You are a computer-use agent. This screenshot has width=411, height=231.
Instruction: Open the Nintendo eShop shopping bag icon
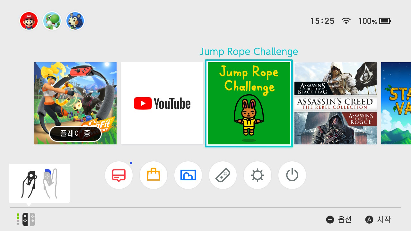[153, 175]
